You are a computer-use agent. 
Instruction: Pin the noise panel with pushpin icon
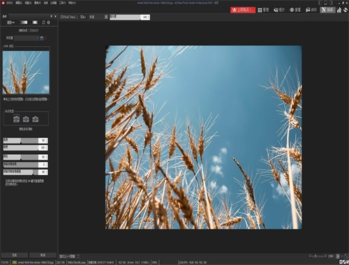51,16
